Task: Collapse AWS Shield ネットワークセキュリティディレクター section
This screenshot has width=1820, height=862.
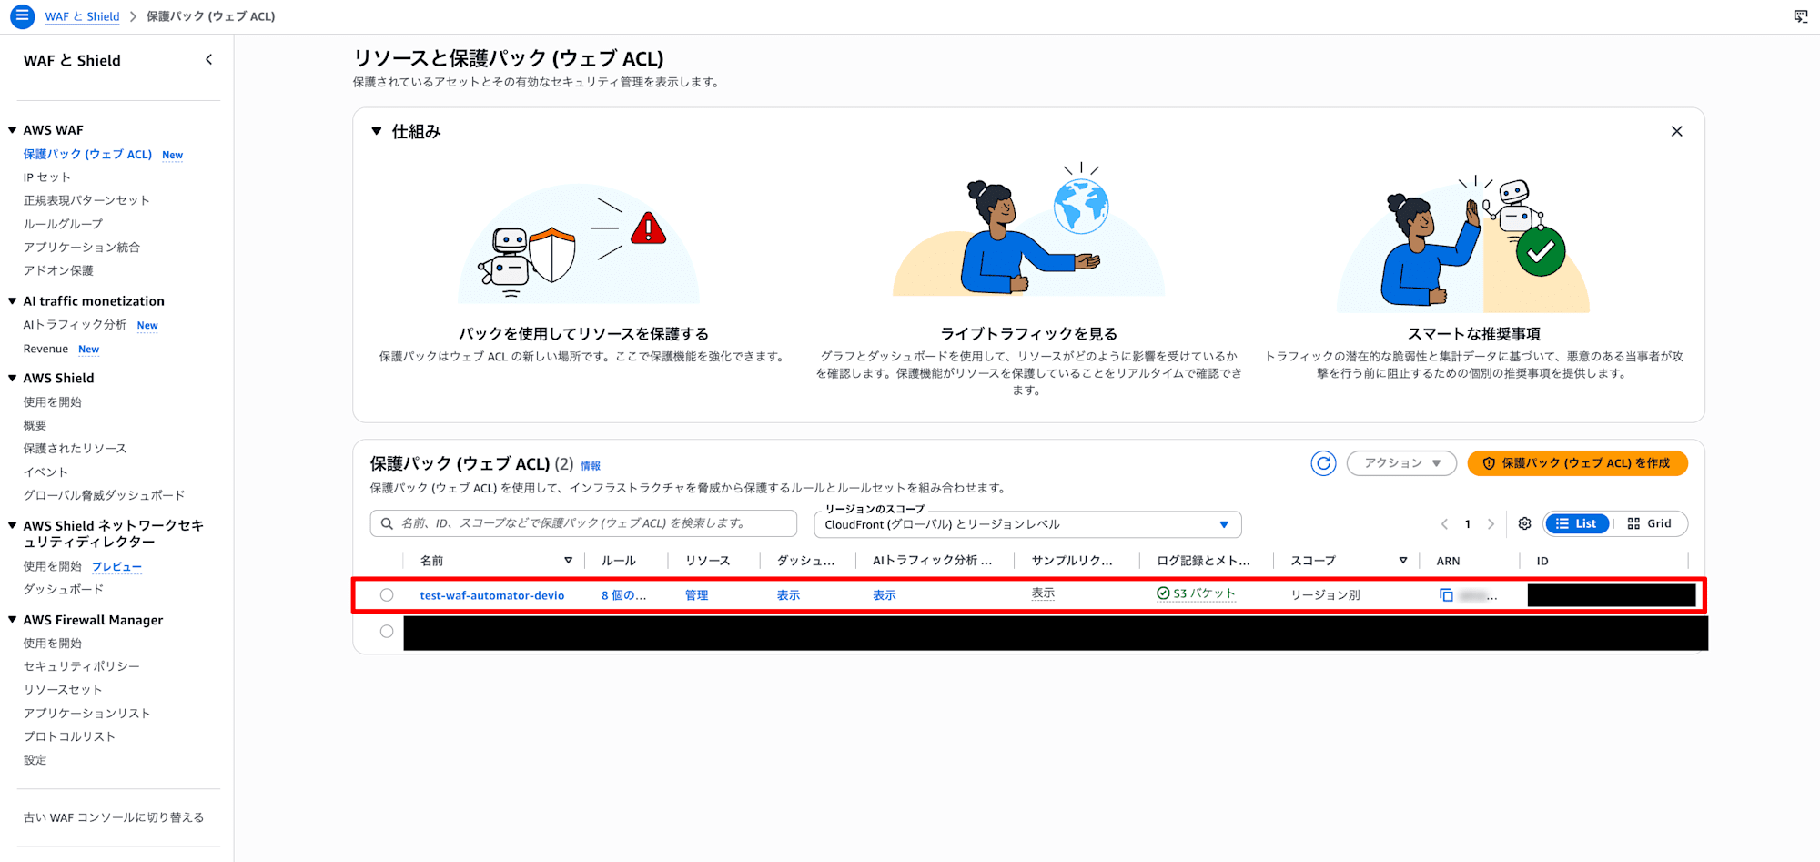Action: pyautogui.click(x=13, y=525)
